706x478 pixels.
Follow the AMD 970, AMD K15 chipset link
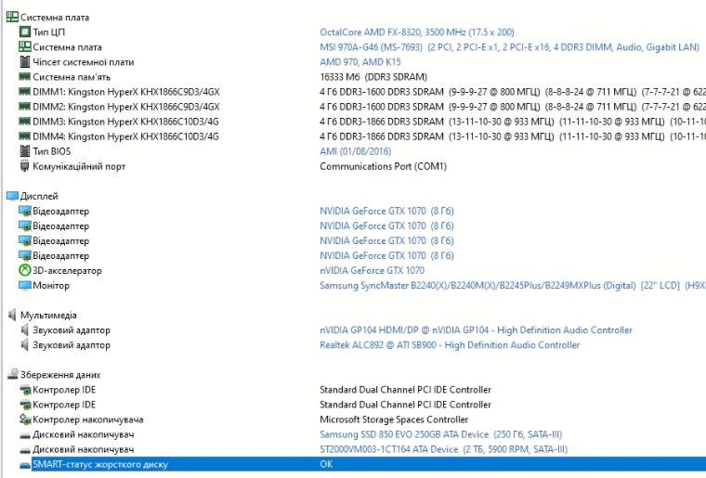click(x=360, y=61)
